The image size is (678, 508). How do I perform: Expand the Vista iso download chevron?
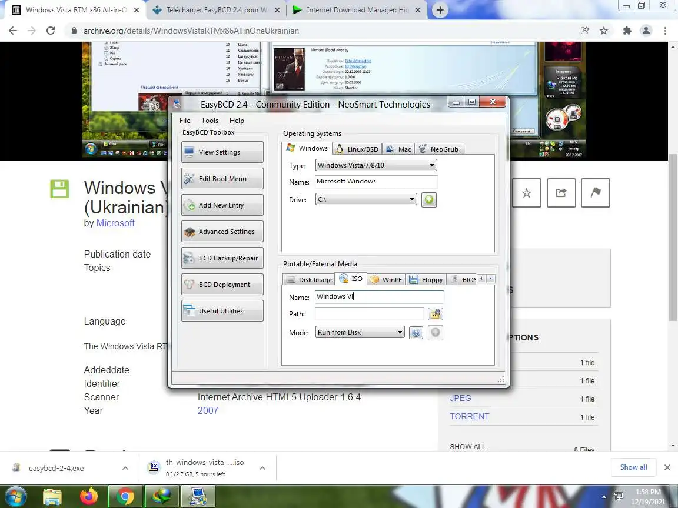pyautogui.click(x=262, y=468)
